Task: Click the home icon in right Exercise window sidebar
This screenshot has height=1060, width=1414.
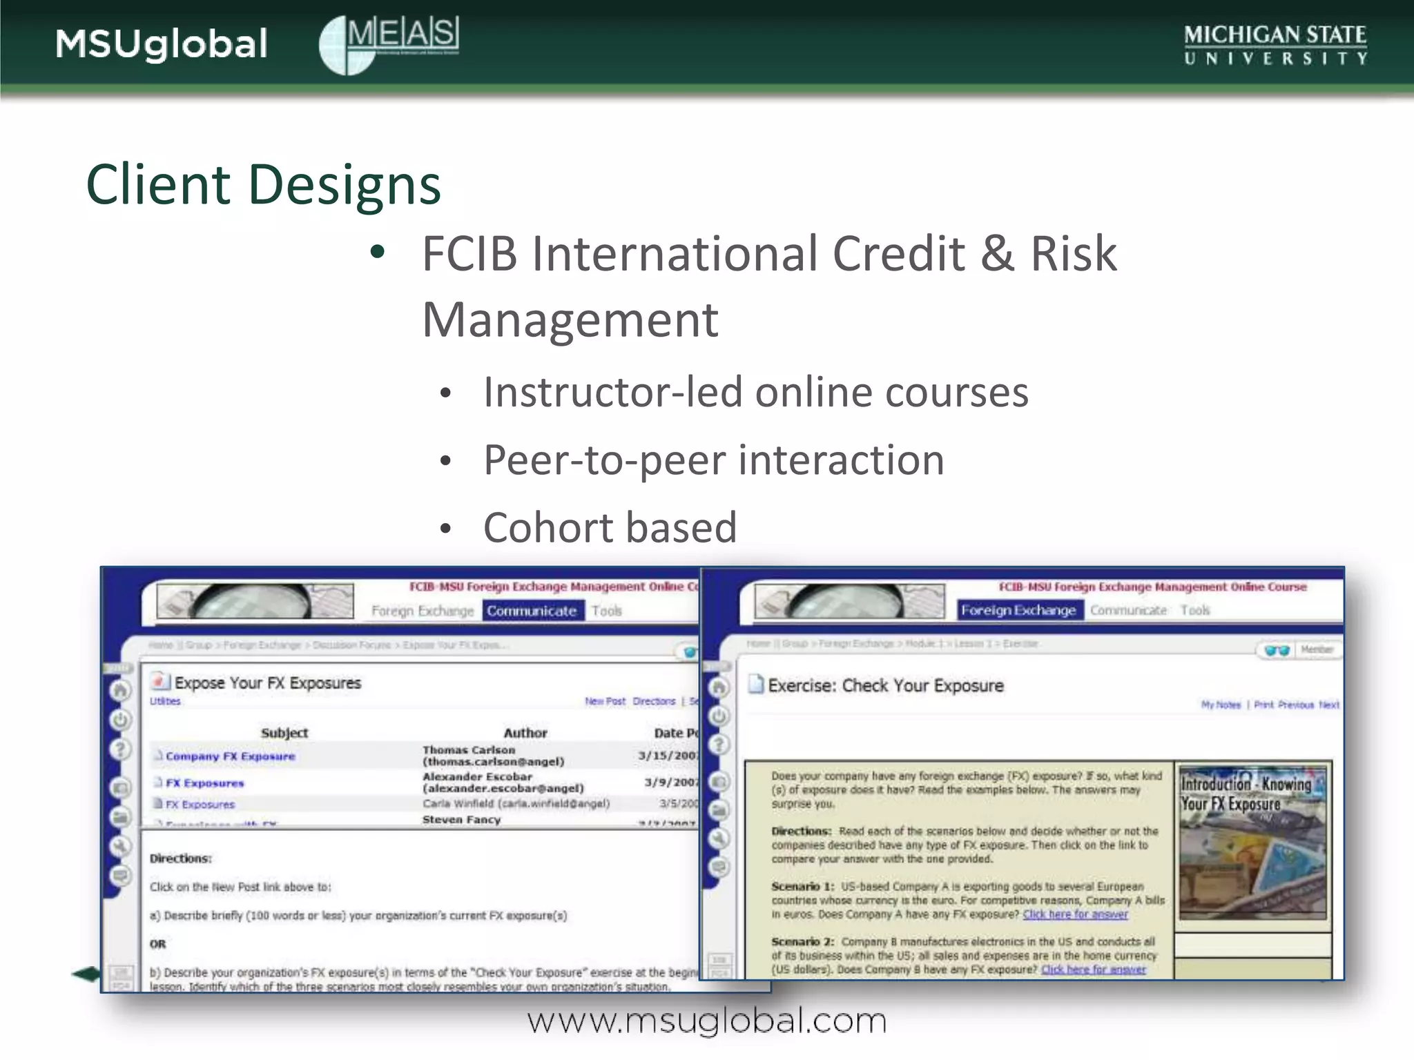Action: click(719, 687)
